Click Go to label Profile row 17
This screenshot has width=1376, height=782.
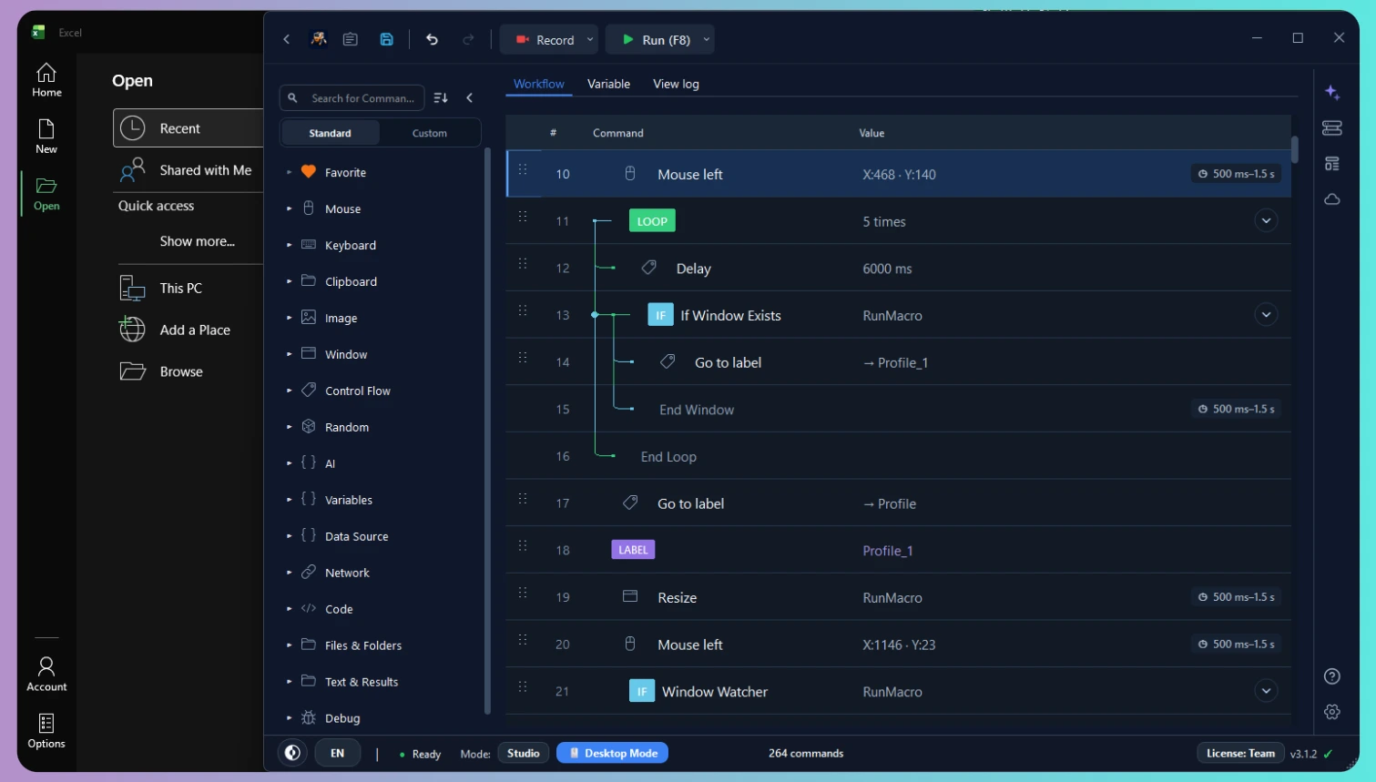(x=899, y=503)
